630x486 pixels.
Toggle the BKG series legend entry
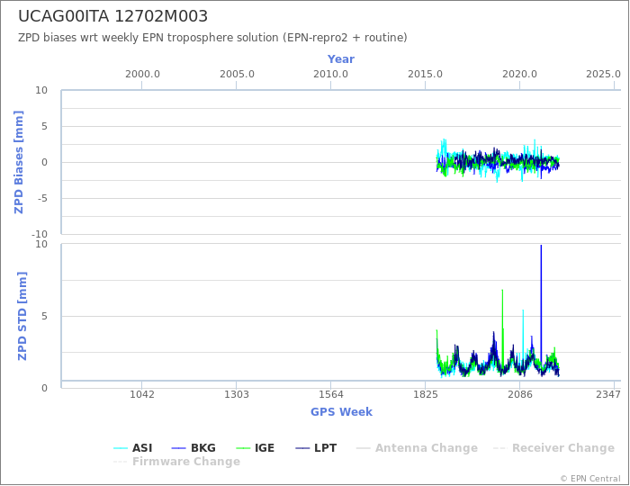coord(193,448)
